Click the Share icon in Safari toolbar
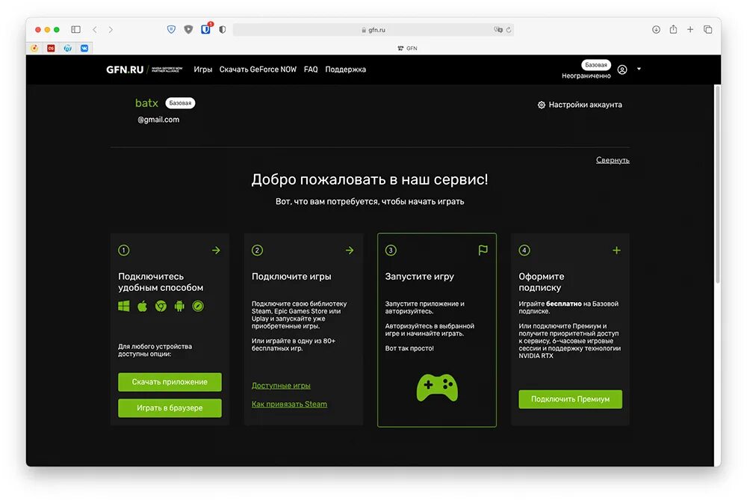The width and height of the screenshot is (747, 501). [x=673, y=29]
